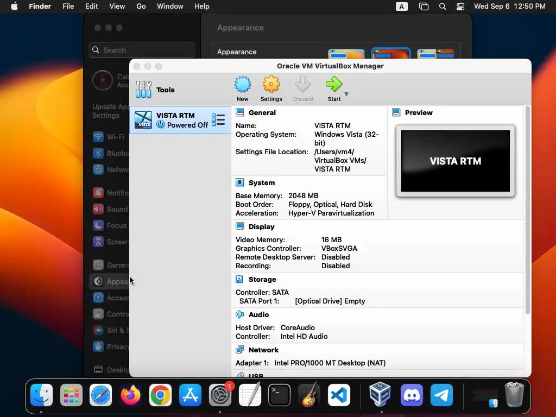Image resolution: width=556 pixels, height=417 pixels.
Task: Open the File menu
Action: pyautogui.click(x=68, y=7)
